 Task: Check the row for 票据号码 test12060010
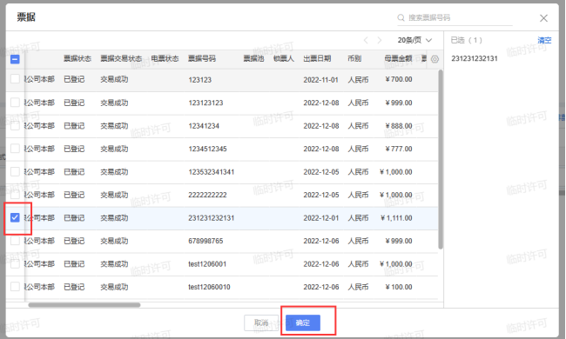(15, 287)
